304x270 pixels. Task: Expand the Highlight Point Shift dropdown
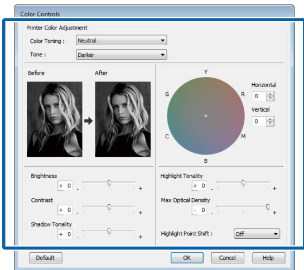point(257,234)
